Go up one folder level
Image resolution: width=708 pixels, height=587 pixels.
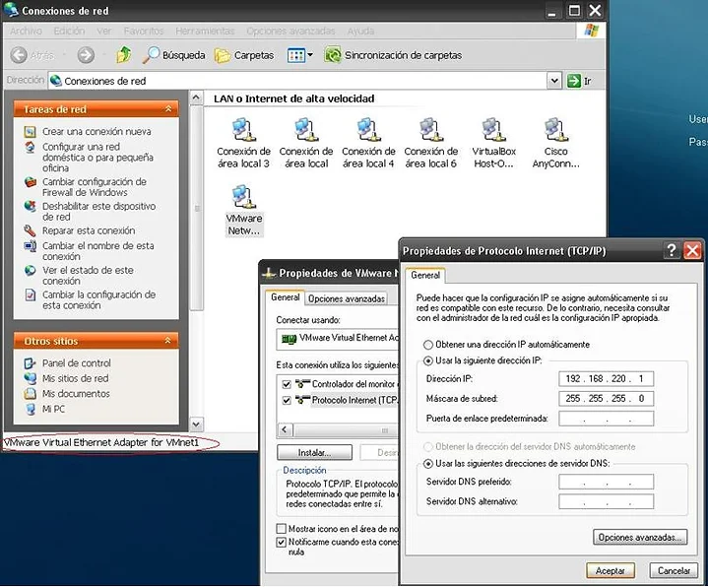(x=124, y=55)
